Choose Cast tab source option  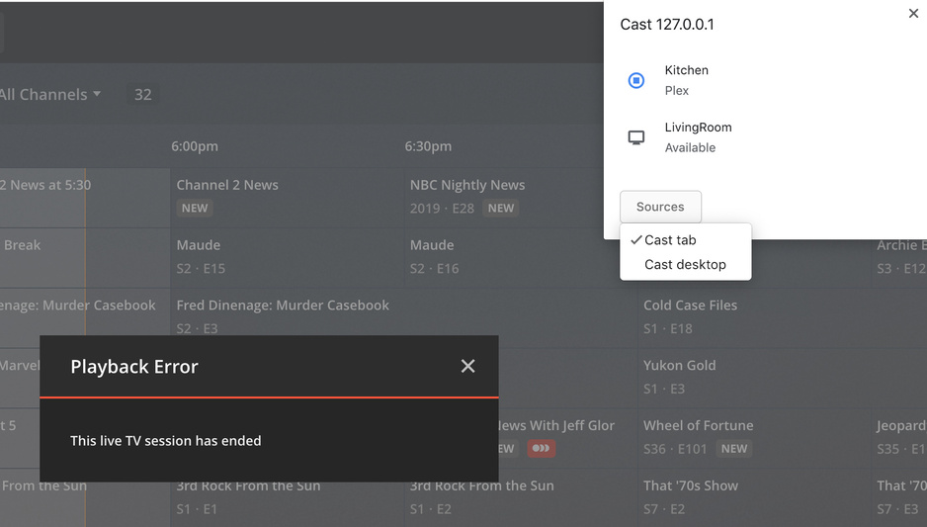(x=670, y=240)
